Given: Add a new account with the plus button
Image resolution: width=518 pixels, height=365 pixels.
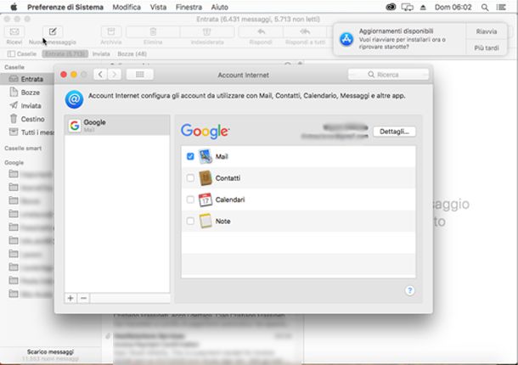Looking at the screenshot, I should pyautogui.click(x=70, y=298).
